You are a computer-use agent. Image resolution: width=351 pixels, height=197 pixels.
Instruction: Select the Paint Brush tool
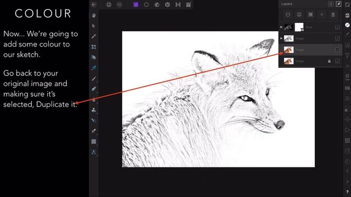94,78
